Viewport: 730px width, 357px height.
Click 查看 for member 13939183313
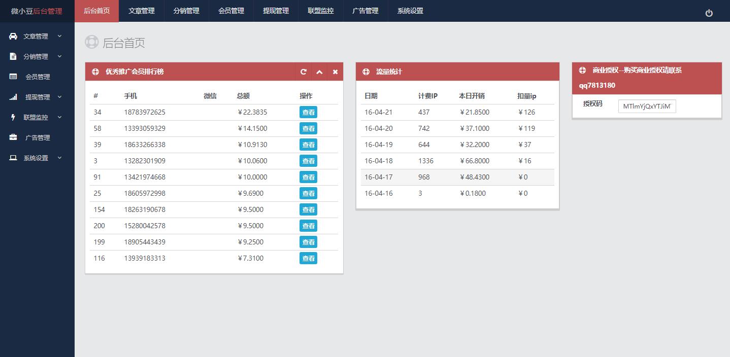click(308, 259)
